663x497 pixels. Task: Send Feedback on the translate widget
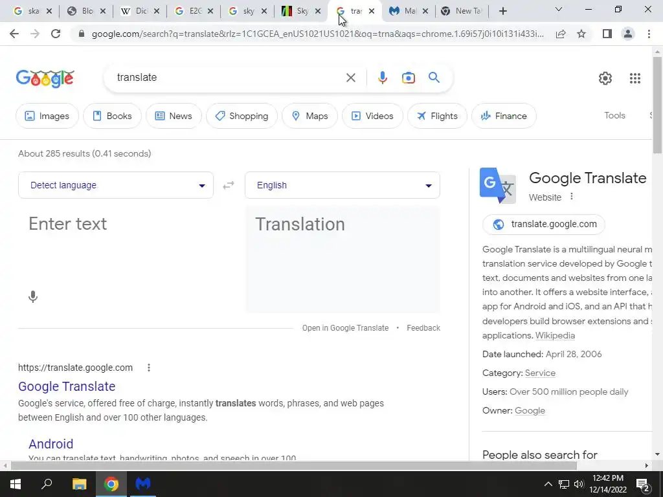pyautogui.click(x=423, y=328)
